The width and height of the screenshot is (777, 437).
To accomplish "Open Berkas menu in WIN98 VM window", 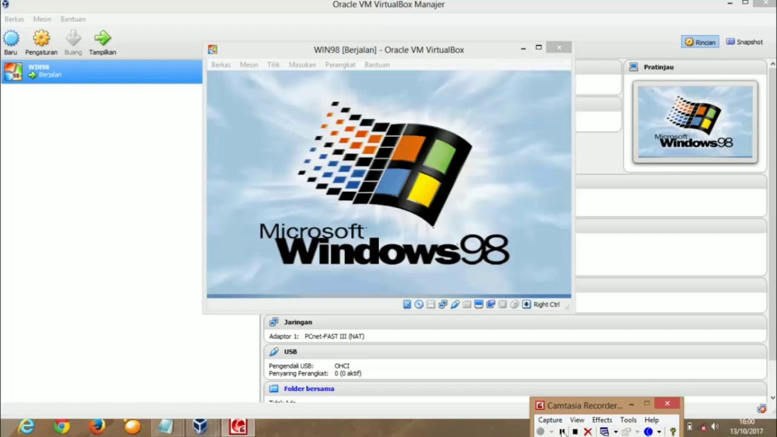I will (x=221, y=65).
